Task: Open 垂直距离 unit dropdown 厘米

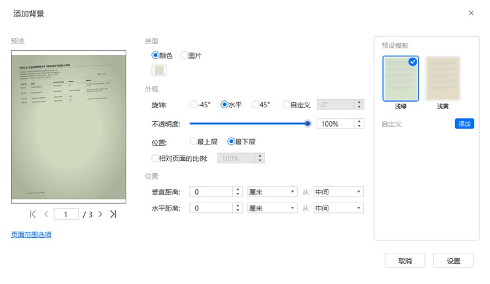Action: point(272,192)
